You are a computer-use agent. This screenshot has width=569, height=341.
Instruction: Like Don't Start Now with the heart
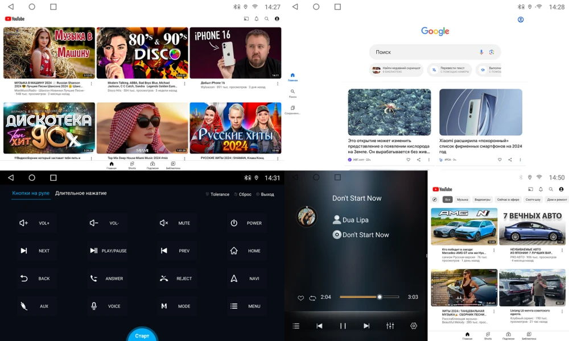tap(301, 297)
